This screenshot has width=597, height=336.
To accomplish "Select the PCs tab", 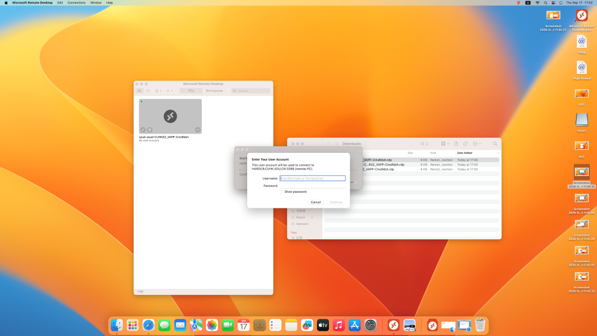I will point(191,91).
